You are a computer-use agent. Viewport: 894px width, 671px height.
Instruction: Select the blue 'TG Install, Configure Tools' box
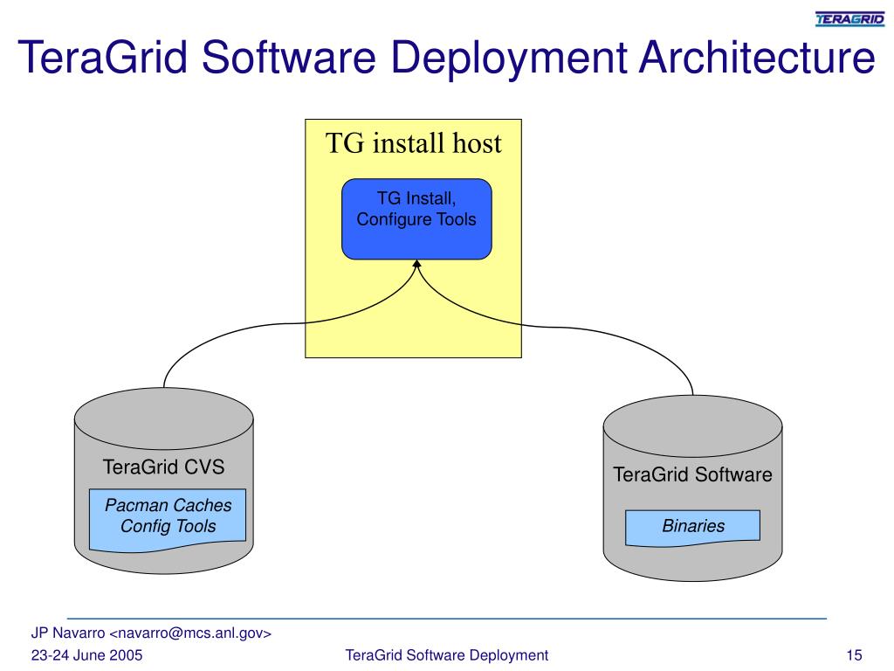(x=416, y=219)
